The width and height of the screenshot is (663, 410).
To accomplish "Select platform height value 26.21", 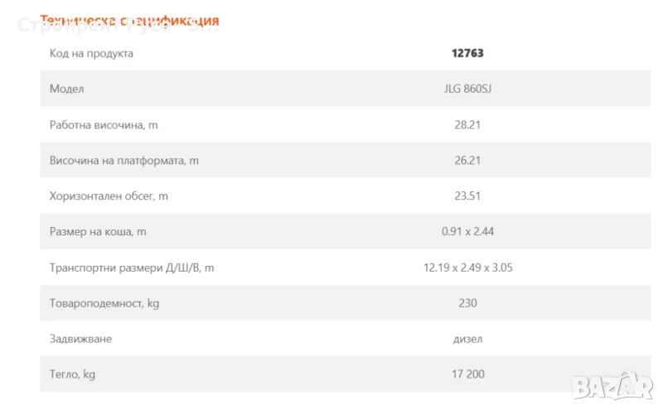I will click(x=467, y=161).
